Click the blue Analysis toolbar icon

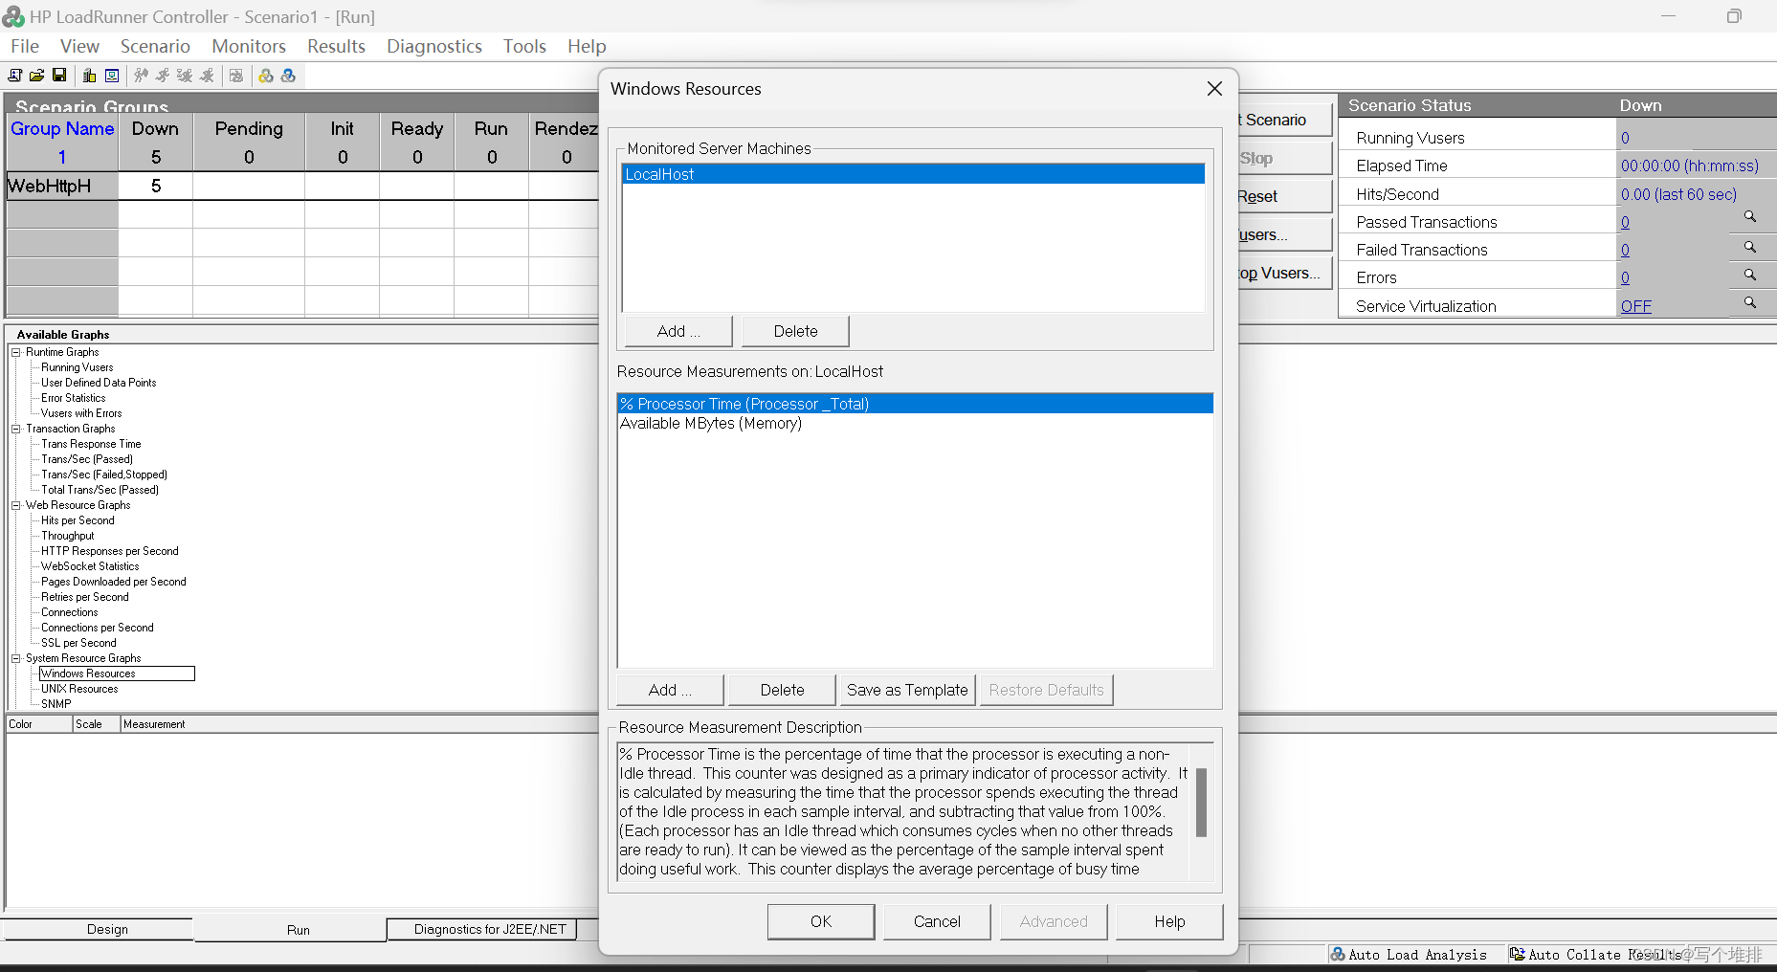pos(288,76)
